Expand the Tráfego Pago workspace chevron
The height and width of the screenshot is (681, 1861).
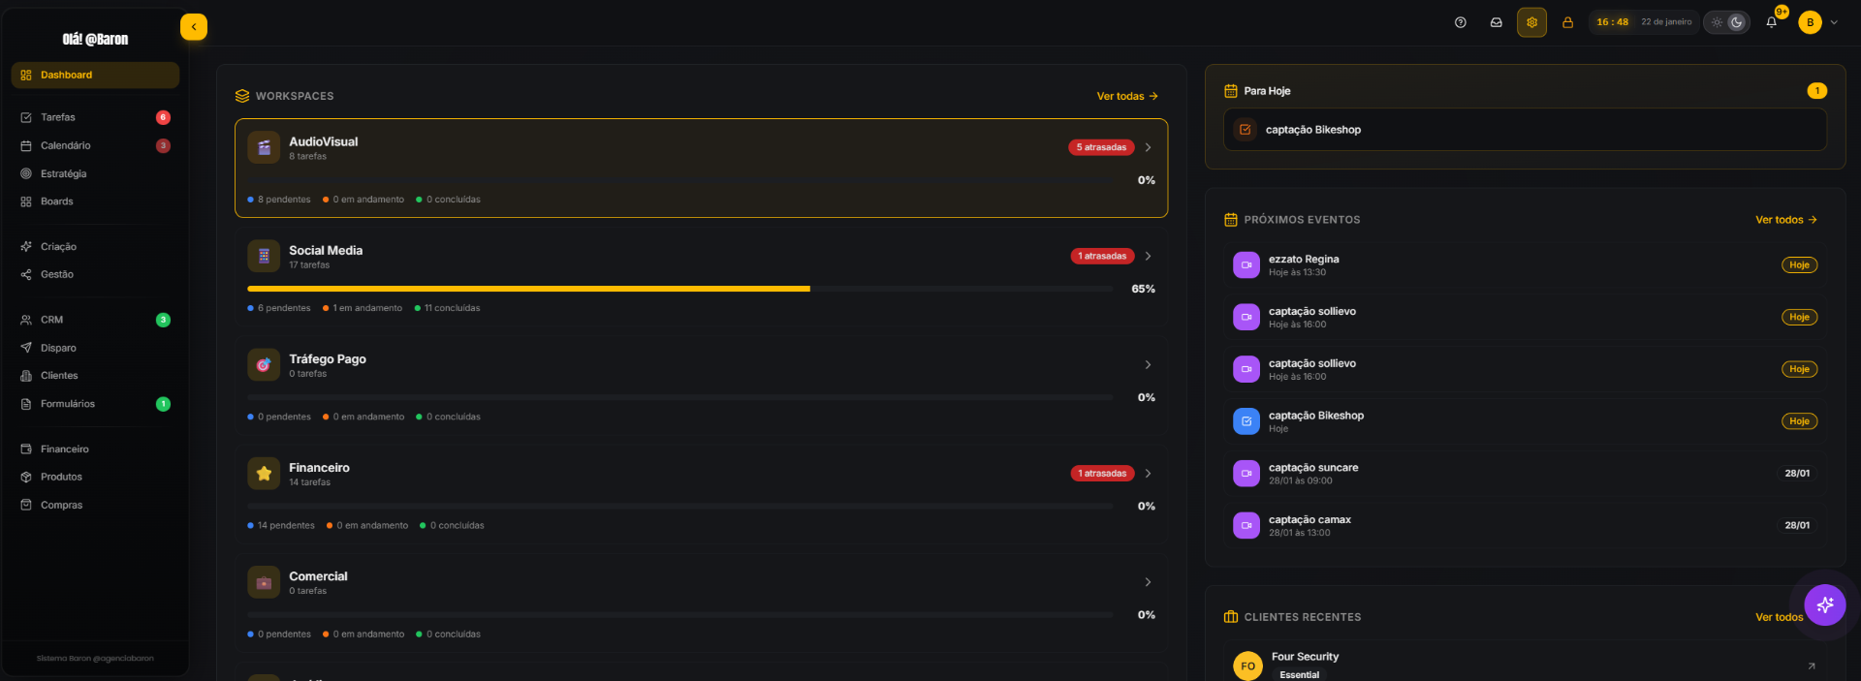pyautogui.click(x=1148, y=365)
